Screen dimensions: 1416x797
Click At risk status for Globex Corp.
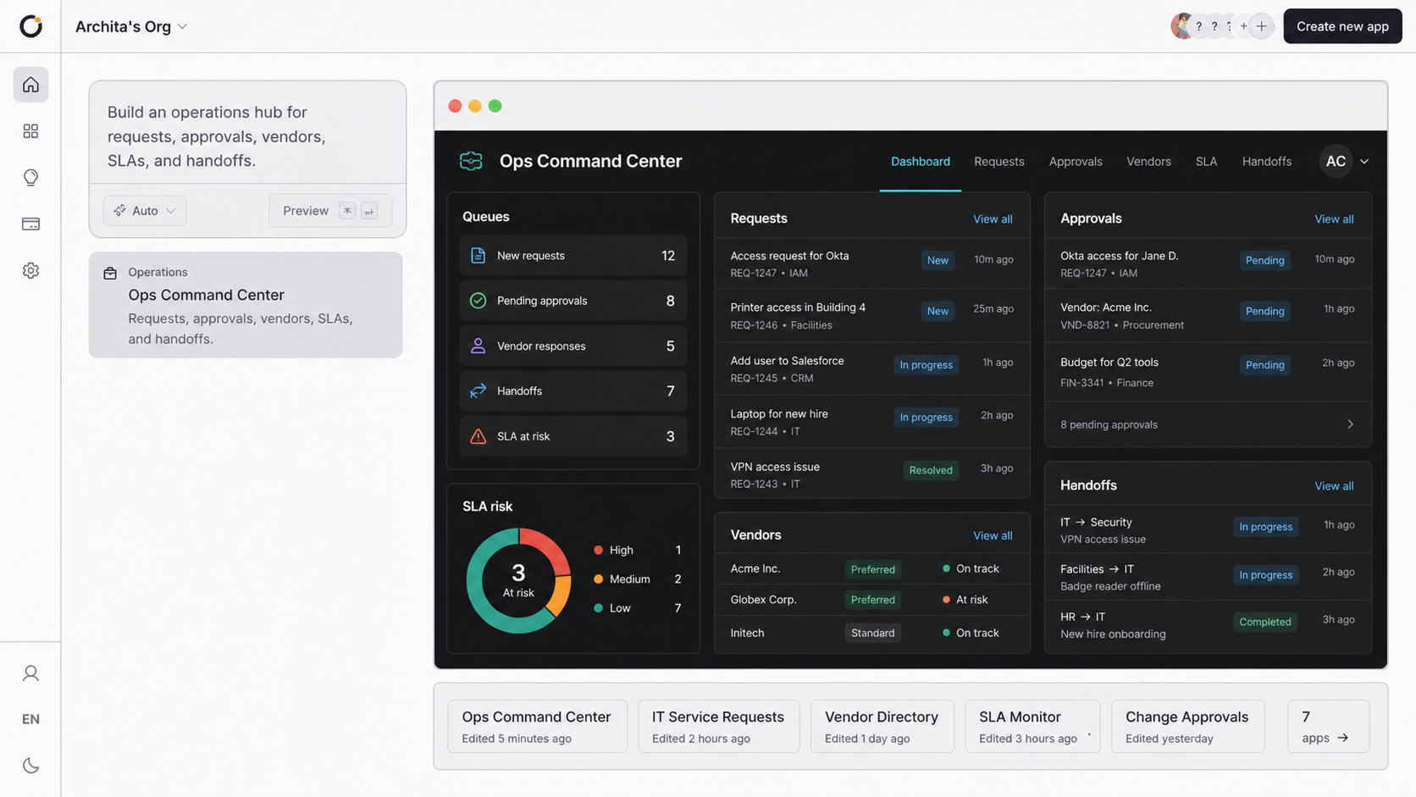pyautogui.click(x=965, y=600)
